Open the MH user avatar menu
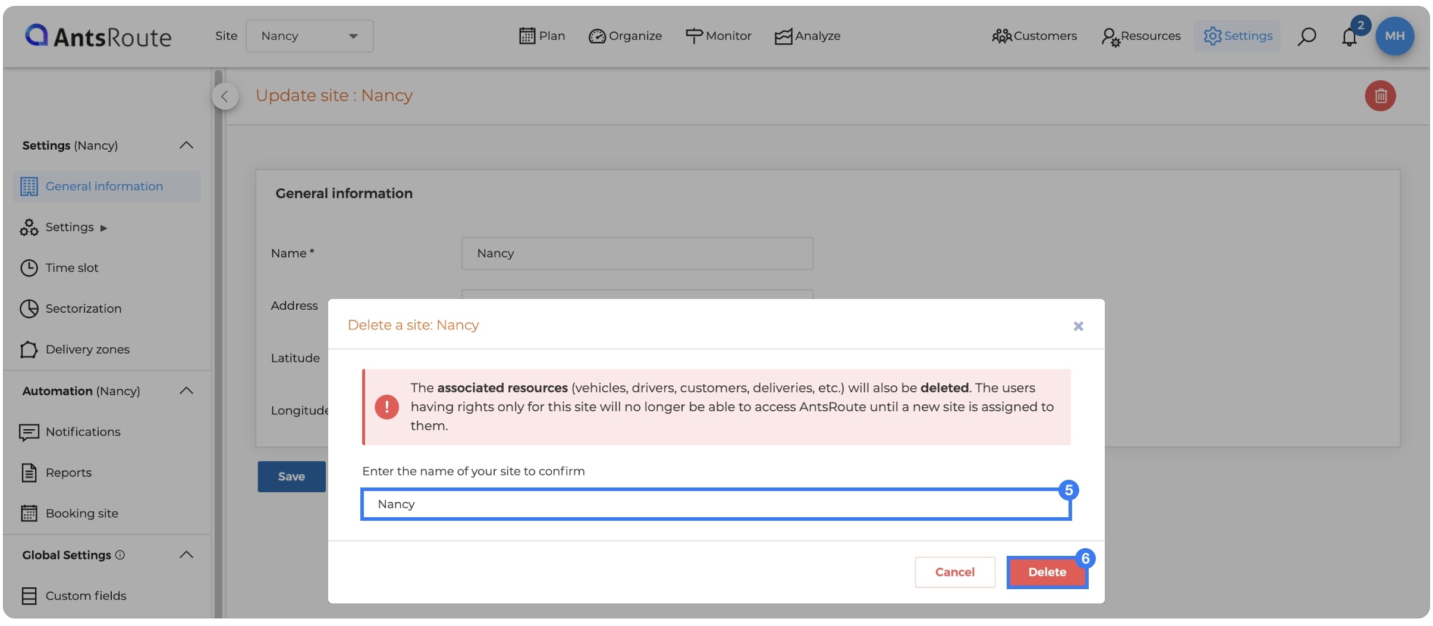This screenshot has width=1433, height=626. point(1394,36)
